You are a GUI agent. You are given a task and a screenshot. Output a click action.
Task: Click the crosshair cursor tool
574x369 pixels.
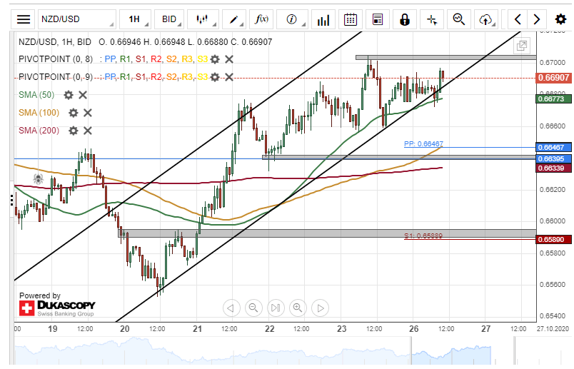point(432,19)
